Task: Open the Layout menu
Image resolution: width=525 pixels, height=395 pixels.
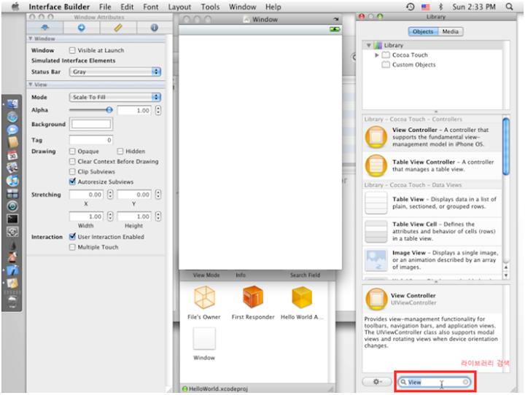Action: coord(179,7)
